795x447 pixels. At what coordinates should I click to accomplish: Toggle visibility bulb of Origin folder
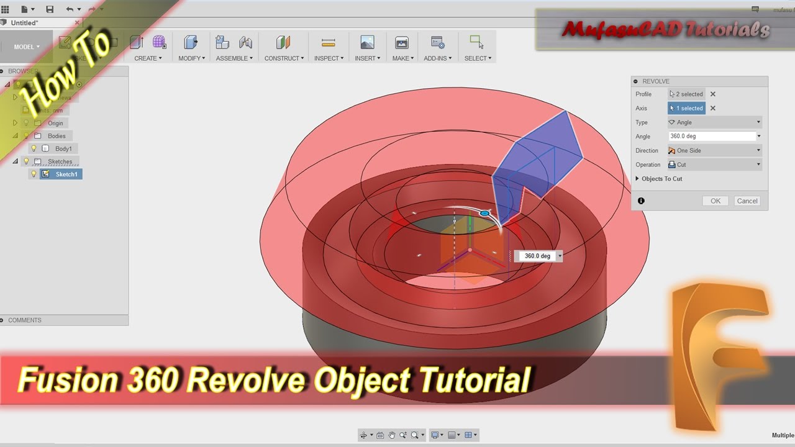pyautogui.click(x=26, y=124)
